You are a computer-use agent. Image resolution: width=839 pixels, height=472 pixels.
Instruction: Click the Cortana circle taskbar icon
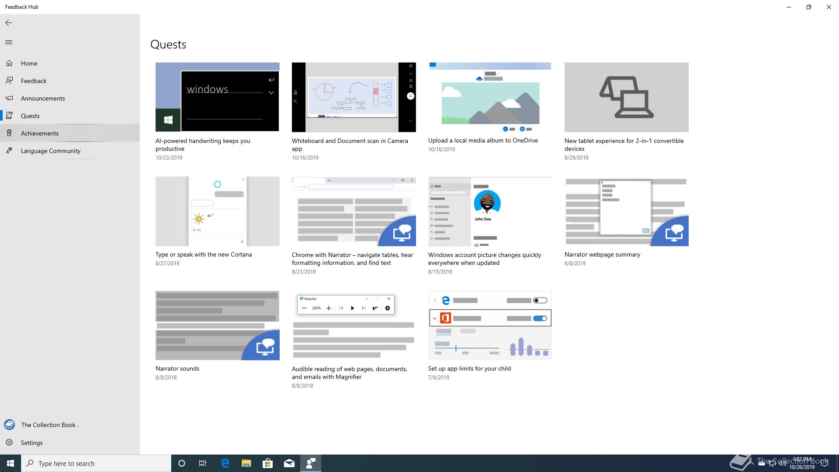[182, 463]
